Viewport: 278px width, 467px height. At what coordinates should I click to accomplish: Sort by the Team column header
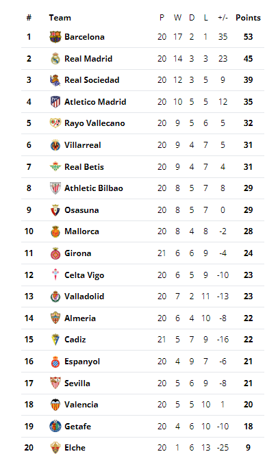click(x=60, y=18)
